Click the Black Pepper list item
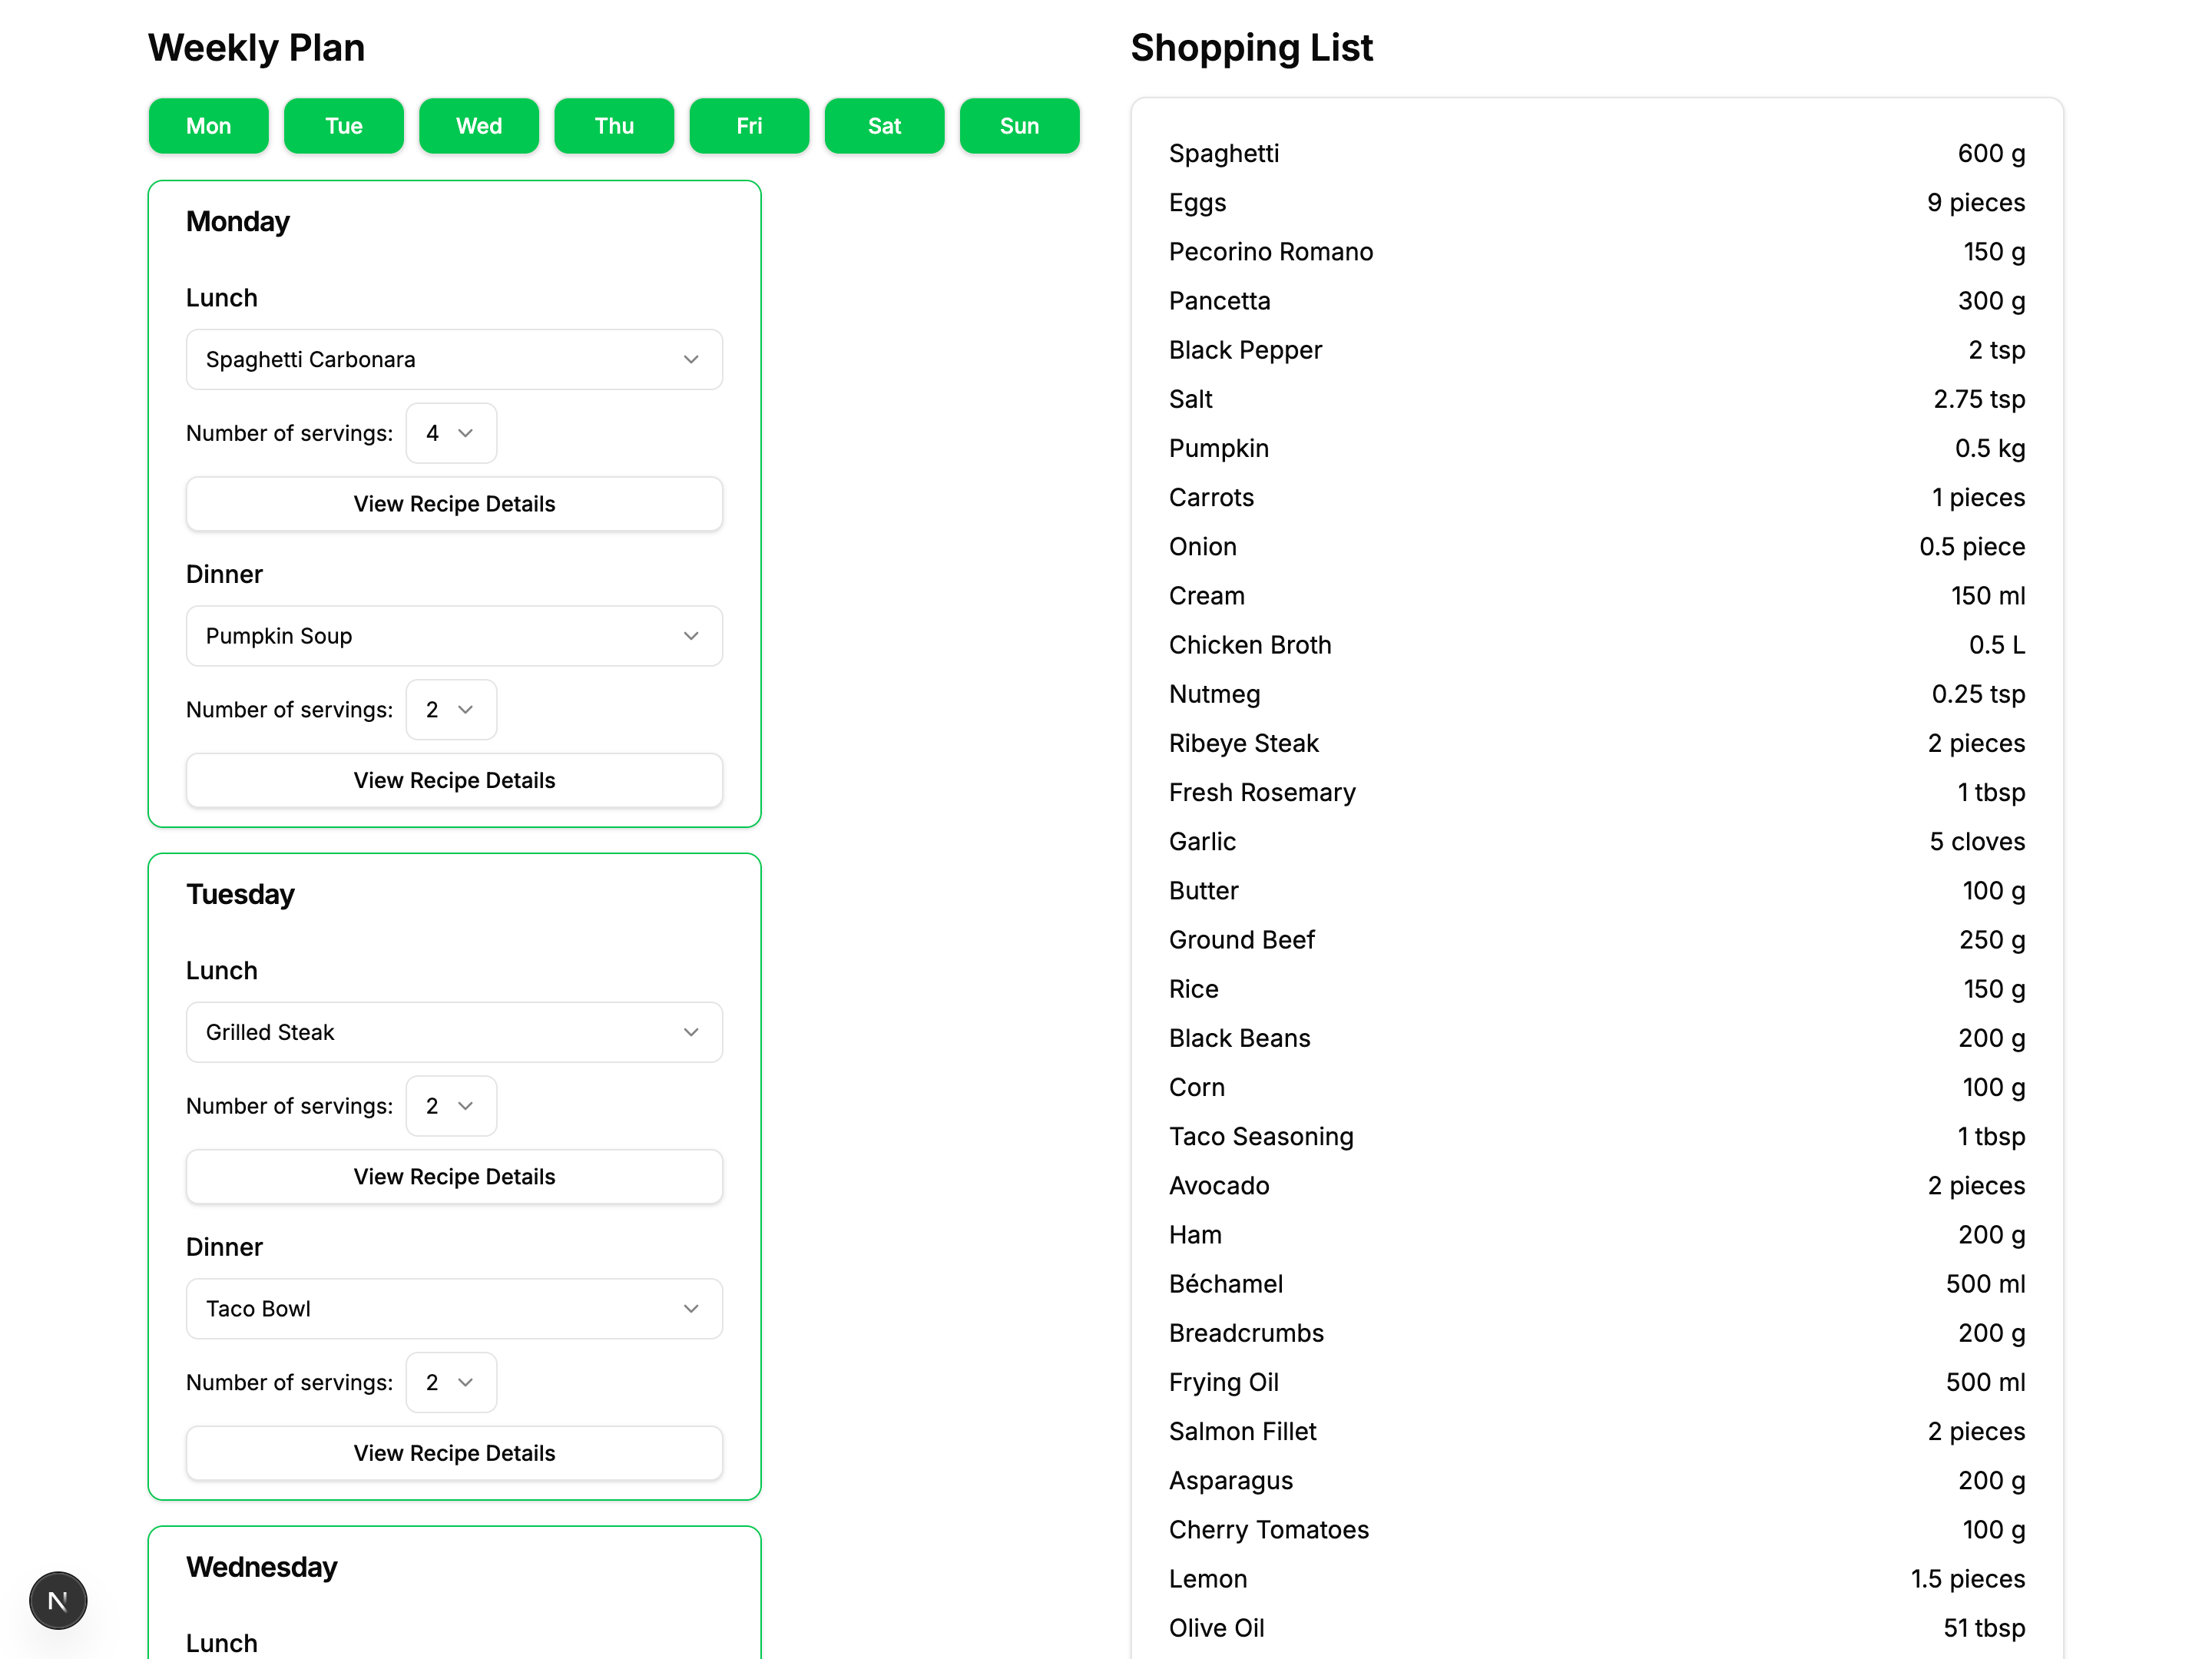The image size is (2212, 1659). pos(1596,350)
